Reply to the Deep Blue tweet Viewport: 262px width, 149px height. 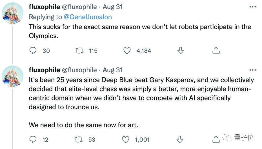[33, 139]
